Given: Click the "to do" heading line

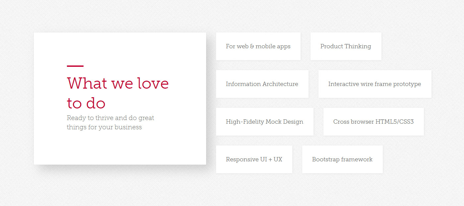Looking at the screenshot, I should pyautogui.click(x=86, y=103).
